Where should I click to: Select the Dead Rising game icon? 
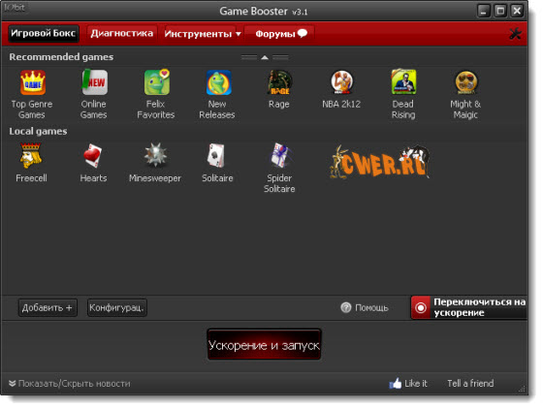(x=403, y=82)
